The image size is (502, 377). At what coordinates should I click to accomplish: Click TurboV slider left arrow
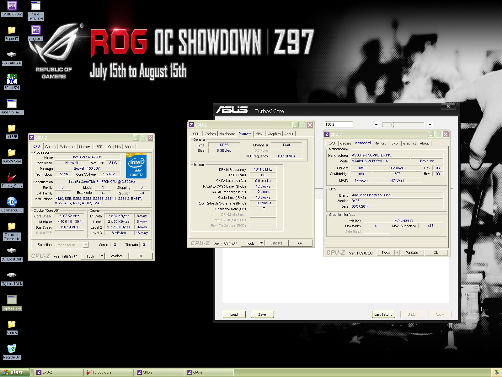[376, 124]
